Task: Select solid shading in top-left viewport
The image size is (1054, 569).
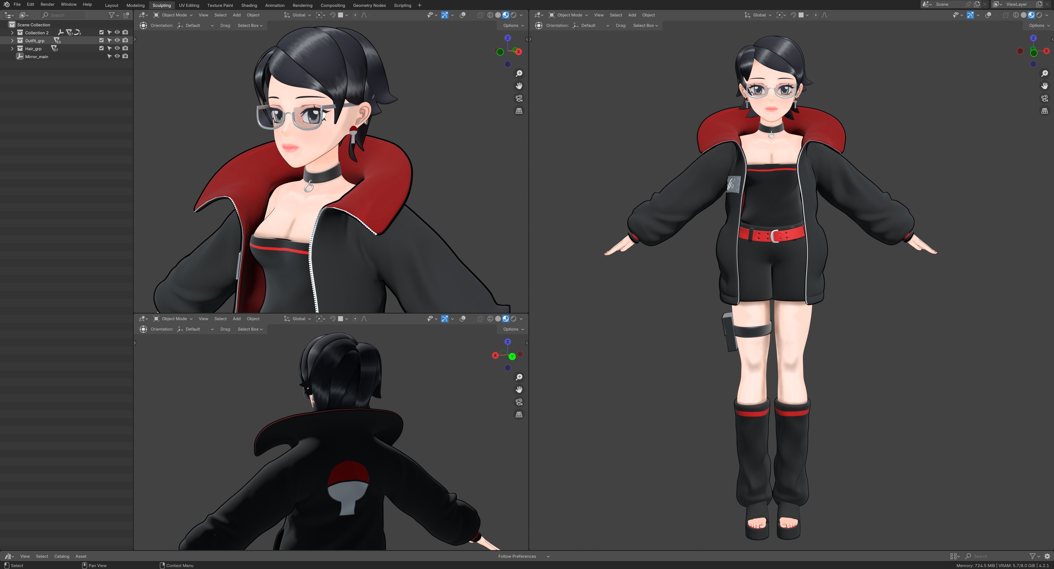Action: (498, 15)
